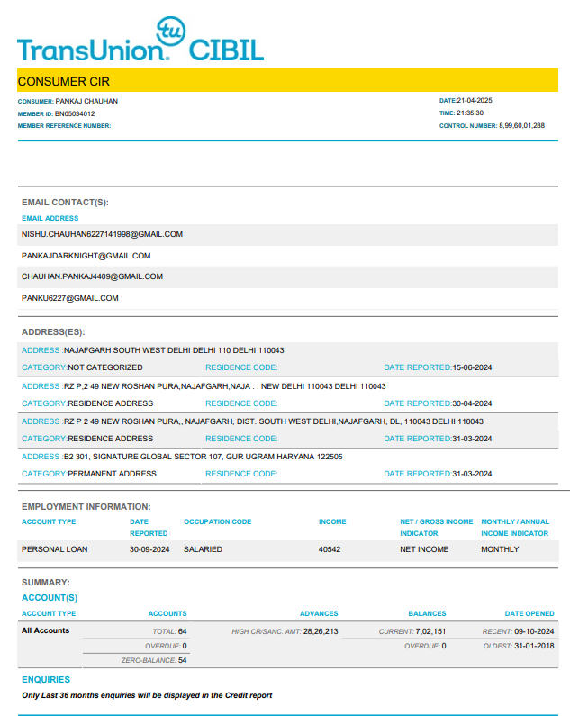
Task: Click RESIDENCE CODE label in Gurugram address row
Action: point(241,474)
